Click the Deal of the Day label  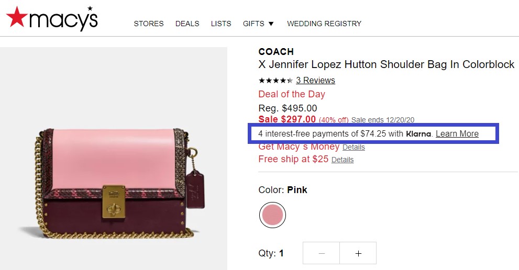(292, 94)
